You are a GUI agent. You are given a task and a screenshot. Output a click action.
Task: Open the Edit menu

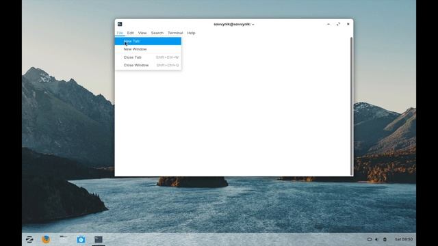(131, 33)
